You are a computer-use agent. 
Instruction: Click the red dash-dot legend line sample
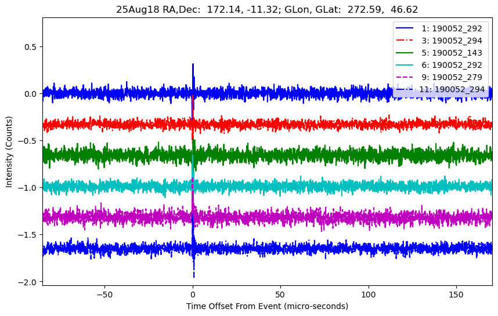(405, 40)
